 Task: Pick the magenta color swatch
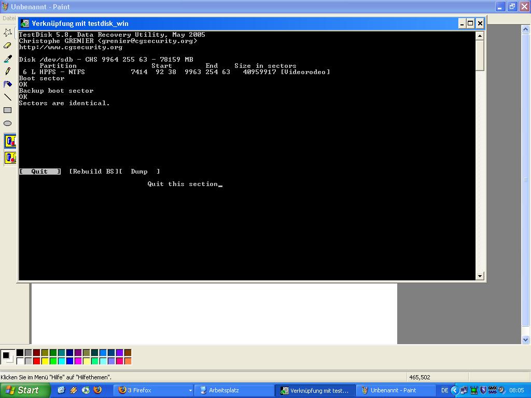78,361
